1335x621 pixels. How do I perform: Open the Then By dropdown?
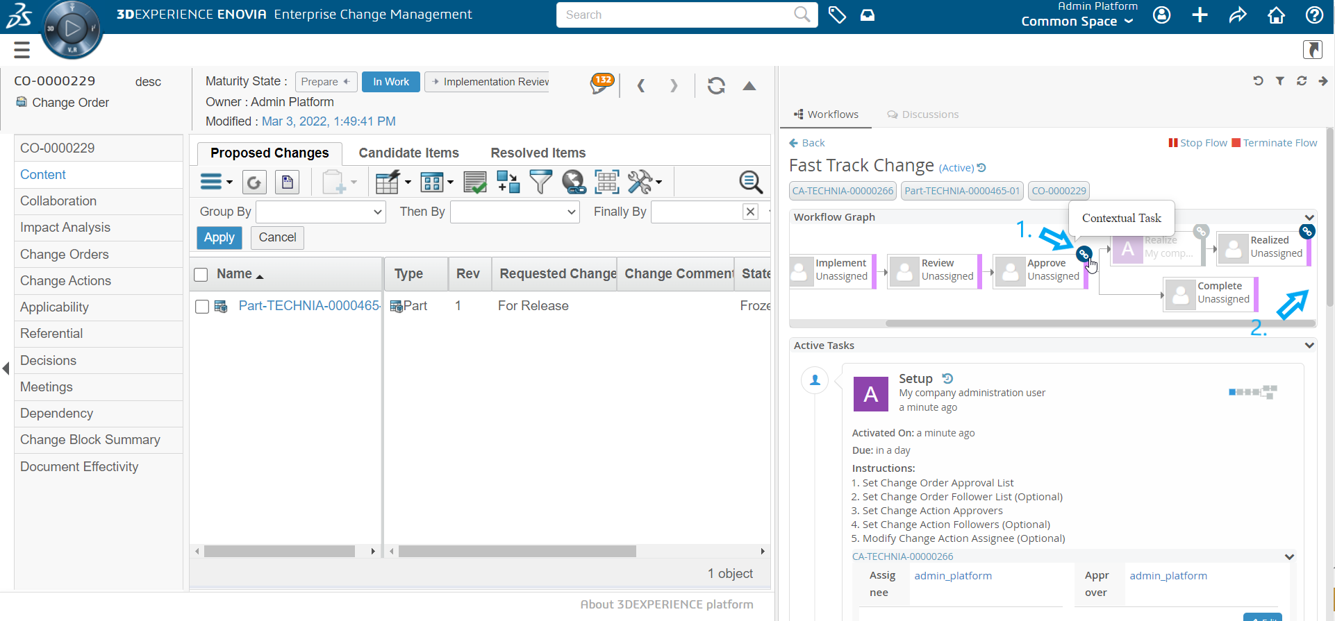(515, 212)
